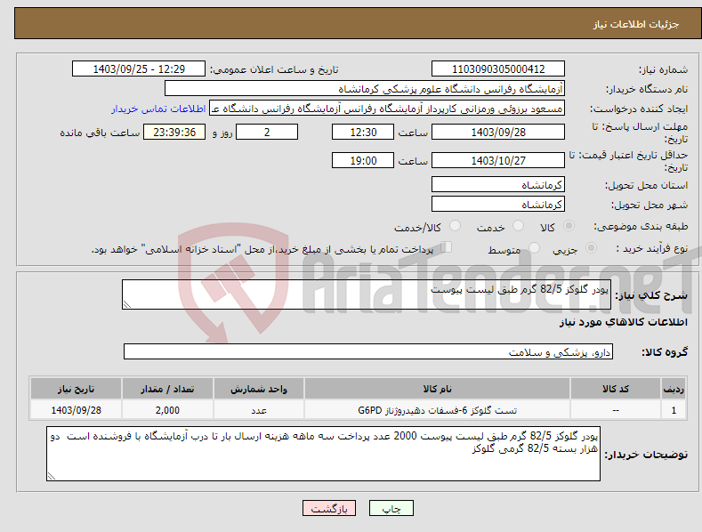This screenshot has width=702, height=532.
Task: Click the کد کالا column header
Action: tap(616, 389)
